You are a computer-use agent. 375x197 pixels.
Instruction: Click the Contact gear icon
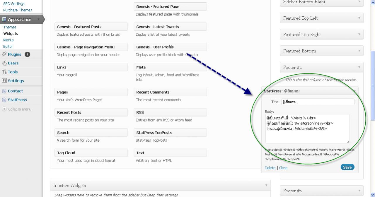pyautogui.click(x=4, y=91)
